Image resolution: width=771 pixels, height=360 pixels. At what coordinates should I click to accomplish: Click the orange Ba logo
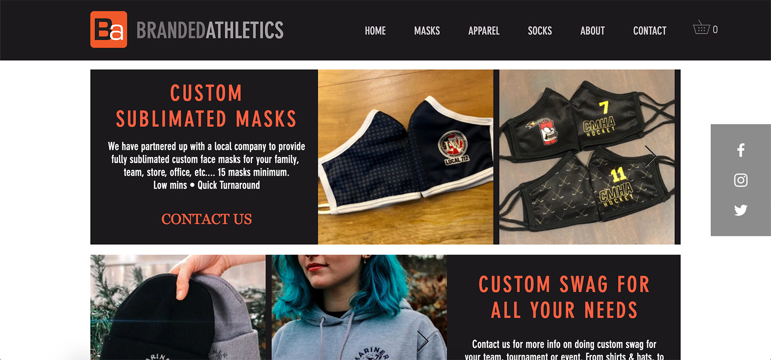pyautogui.click(x=109, y=29)
